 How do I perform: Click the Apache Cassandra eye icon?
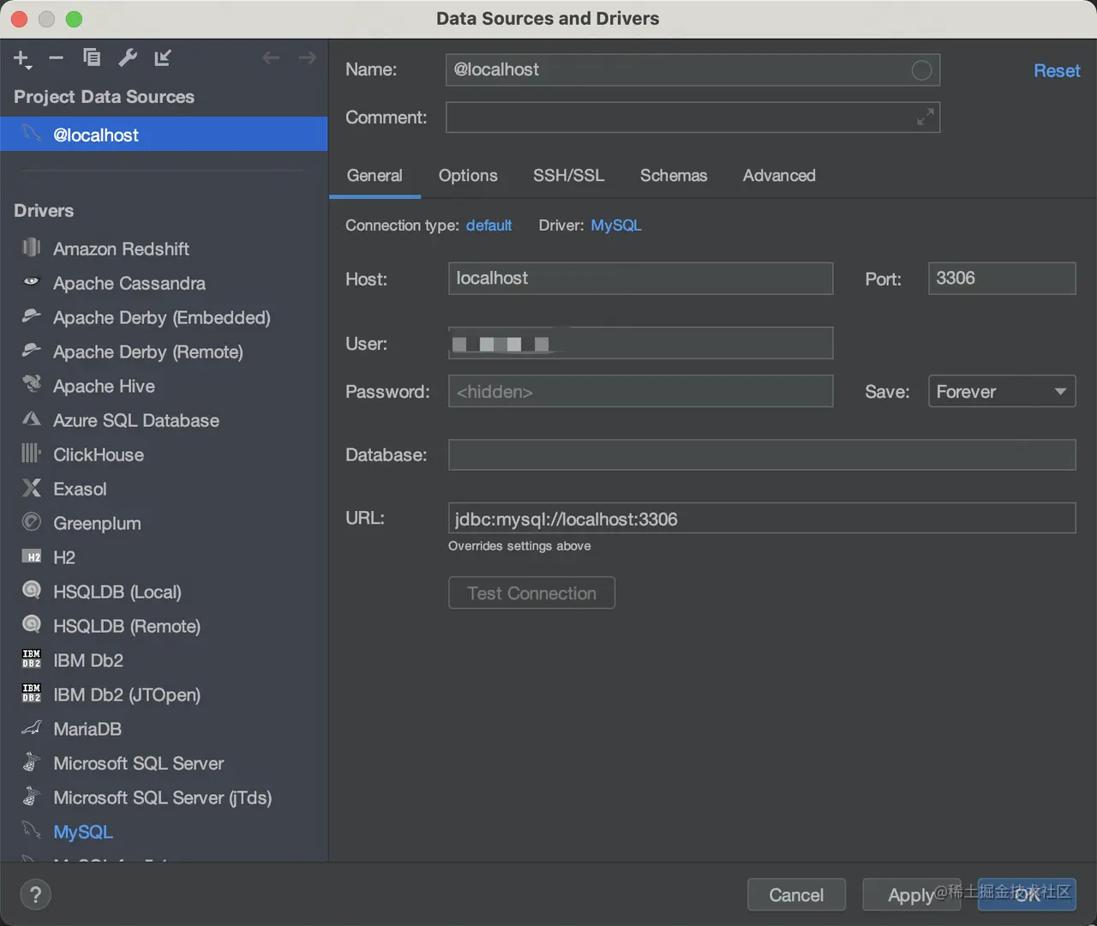point(32,281)
